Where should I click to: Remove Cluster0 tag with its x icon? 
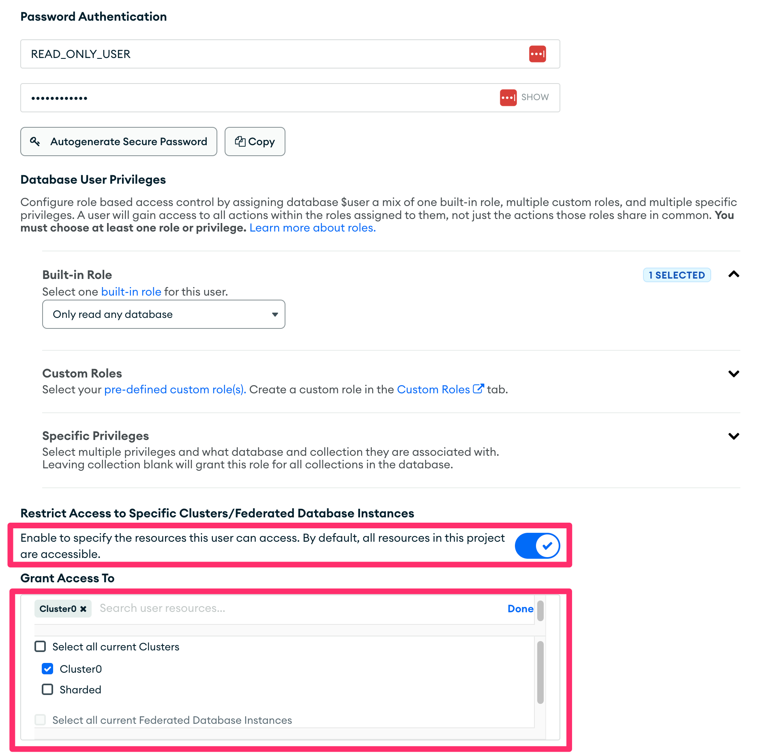click(84, 609)
